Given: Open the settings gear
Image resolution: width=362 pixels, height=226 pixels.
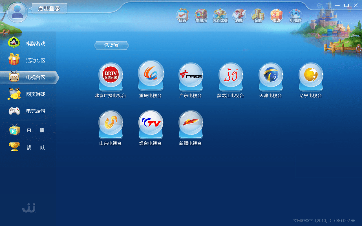Looking at the screenshot, I should pyautogui.click(x=319, y=5).
